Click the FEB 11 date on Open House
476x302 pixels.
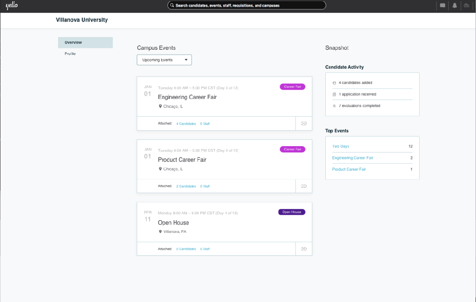(148, 216)
